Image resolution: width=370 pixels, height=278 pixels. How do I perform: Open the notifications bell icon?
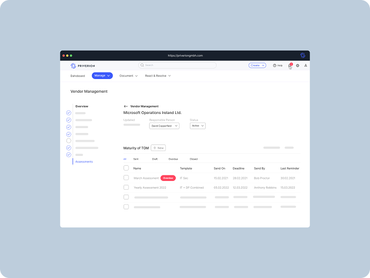[290, 66]
